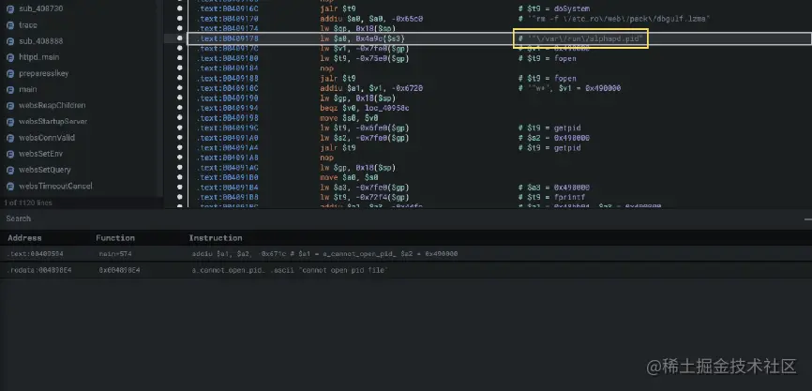This screenshot has width=812, height=391.
Task: Click the '$s2 = 0x490000' comment
Action: 554,138
